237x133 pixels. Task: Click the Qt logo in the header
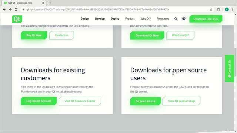click(17, 19)
